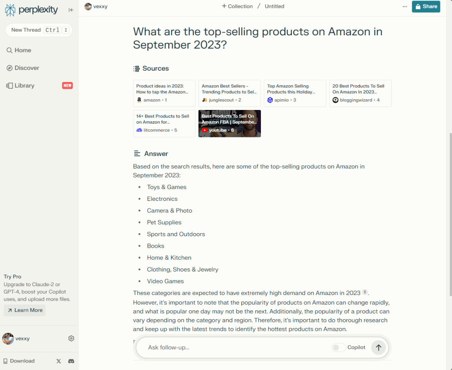Open the bloggingwizard source card

360,93
